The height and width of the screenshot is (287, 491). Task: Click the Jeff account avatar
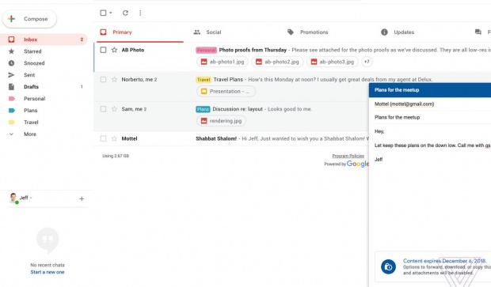13,198
